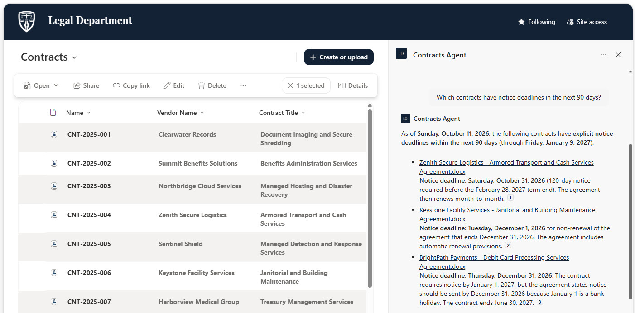Click the user question message bubble

pyautogui.click(x=519, y=97)
